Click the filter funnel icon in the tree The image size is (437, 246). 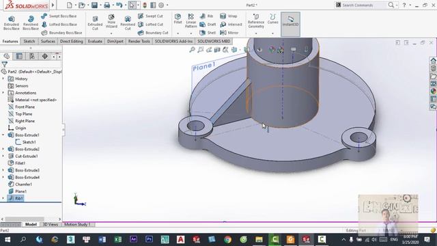[5, 65]
